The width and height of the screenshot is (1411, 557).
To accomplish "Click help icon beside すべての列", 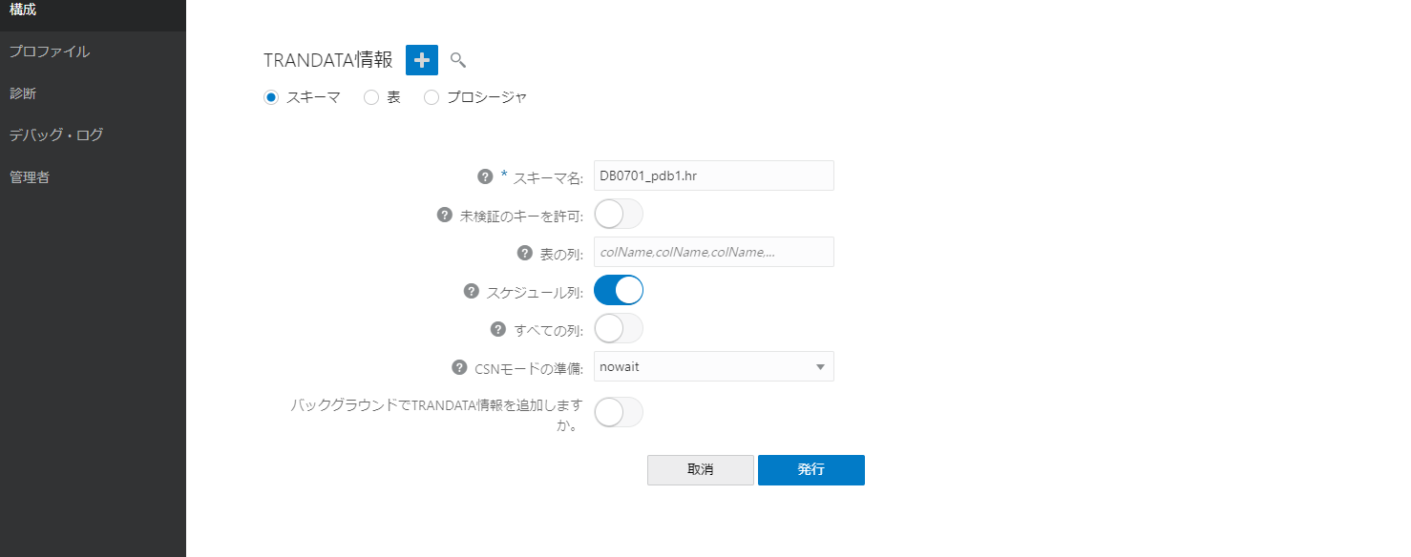I will (497, 329).
